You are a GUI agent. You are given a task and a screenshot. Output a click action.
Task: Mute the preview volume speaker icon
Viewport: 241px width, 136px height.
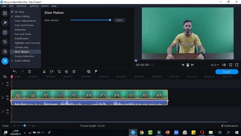tap(224, 65)
